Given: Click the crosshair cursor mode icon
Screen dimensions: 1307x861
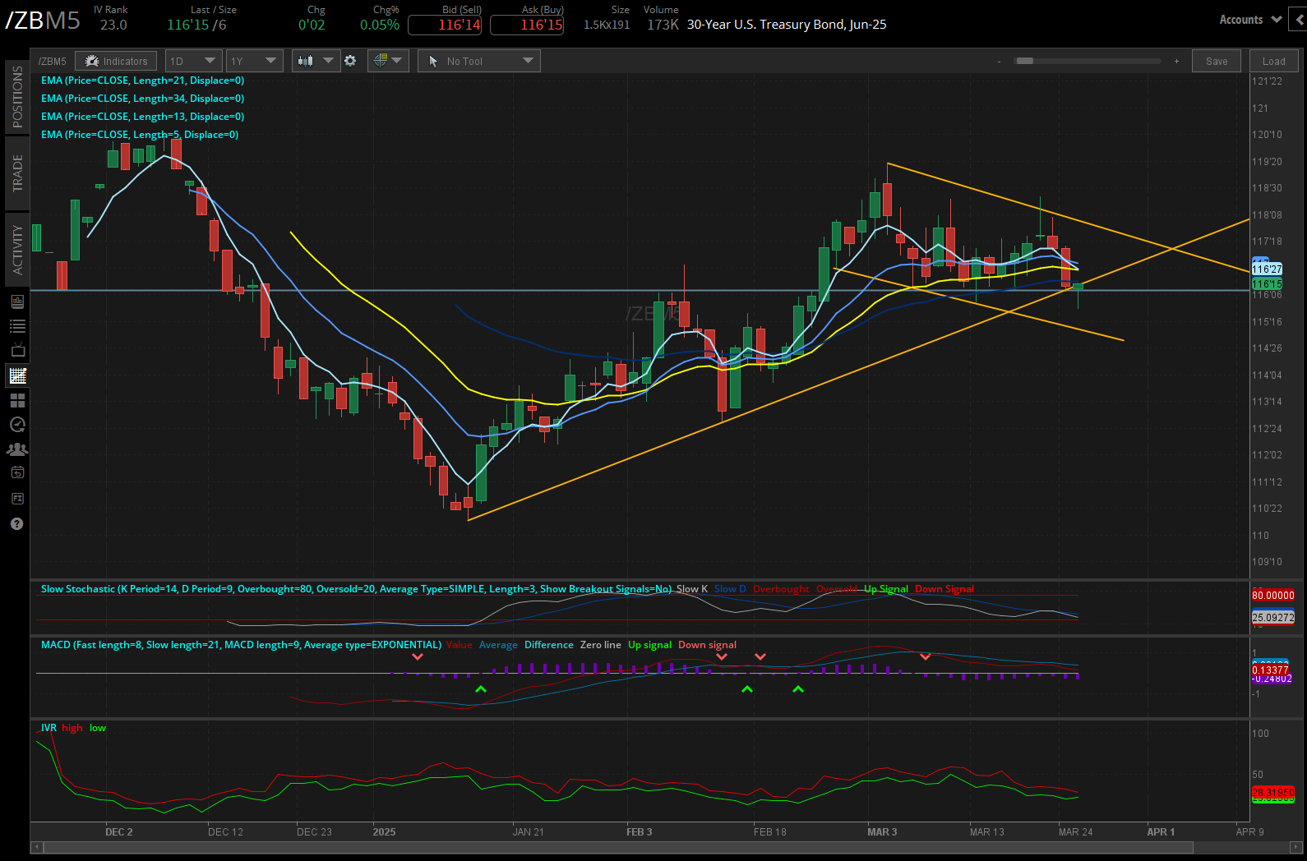Looking at the screenshot, I should click(380, 60).
